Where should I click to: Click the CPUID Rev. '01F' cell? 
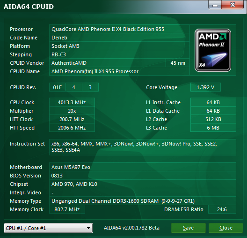tap(58, 87)
